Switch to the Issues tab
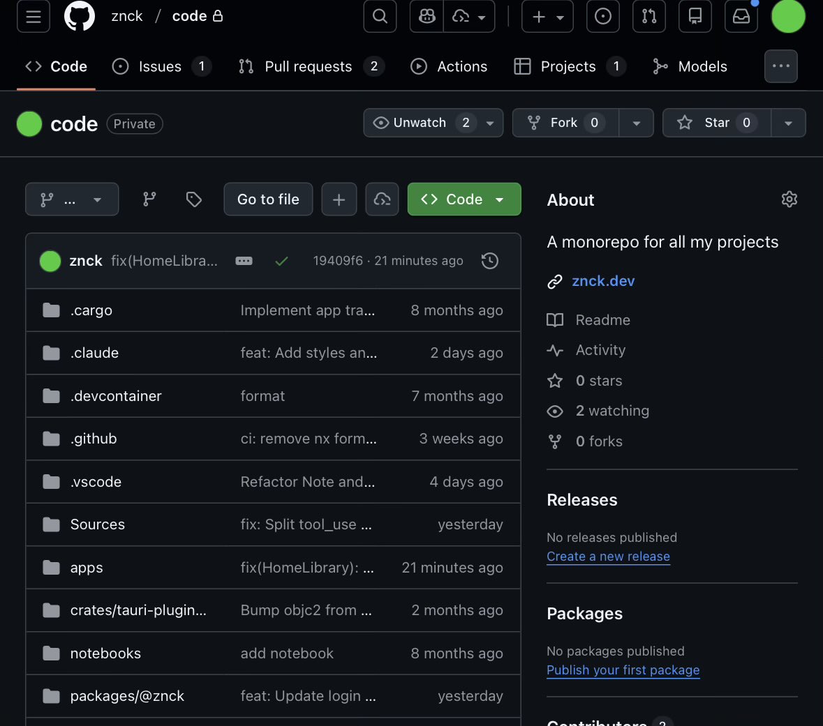This screenshot has height=726, width=823. pos(162,67)
